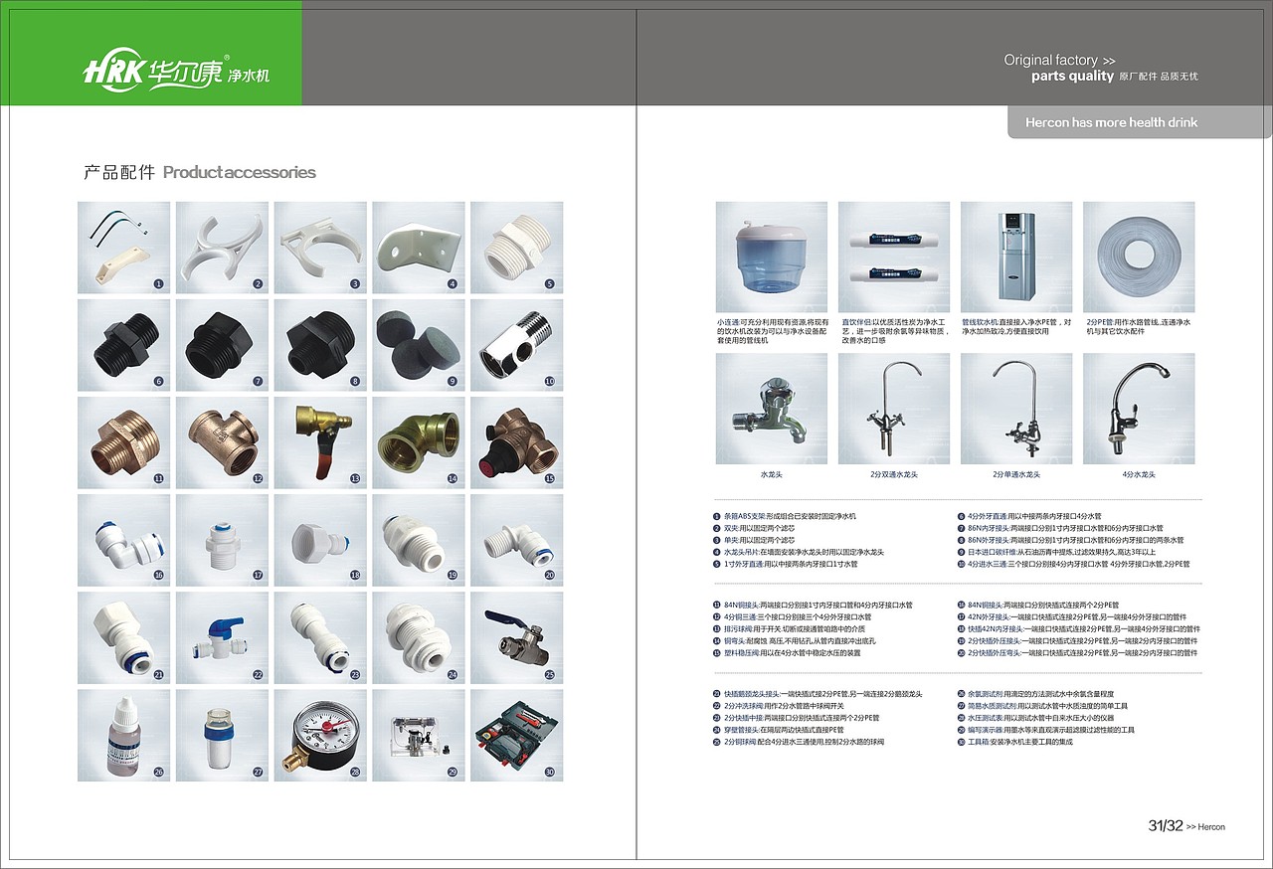Open thumbnail 17, the white outer-thread quick connector
Viewport: 1273px width, 869px height.
[222, 540]
